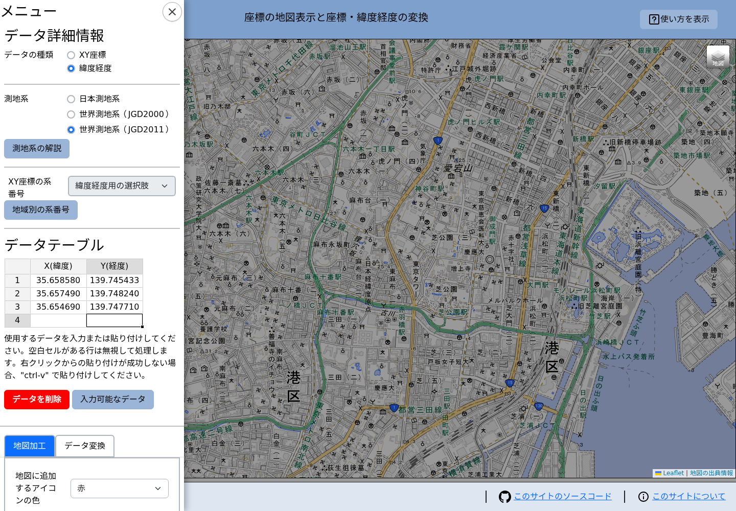The image size is (736, 511).
Task: Select the empty X cell in row 4
Action: click(58, 320)
